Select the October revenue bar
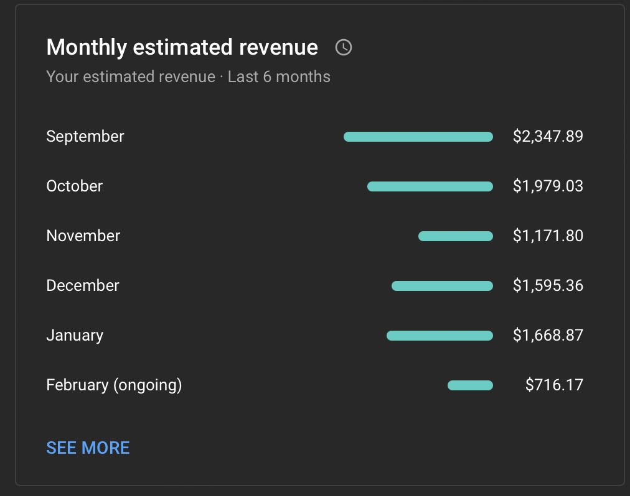This screenshot has width=630, height=496. (430, 186)
